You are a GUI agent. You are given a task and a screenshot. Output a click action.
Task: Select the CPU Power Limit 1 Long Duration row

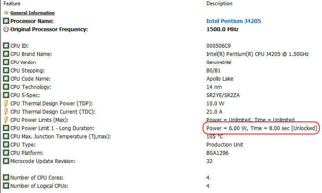pos(160,128)
